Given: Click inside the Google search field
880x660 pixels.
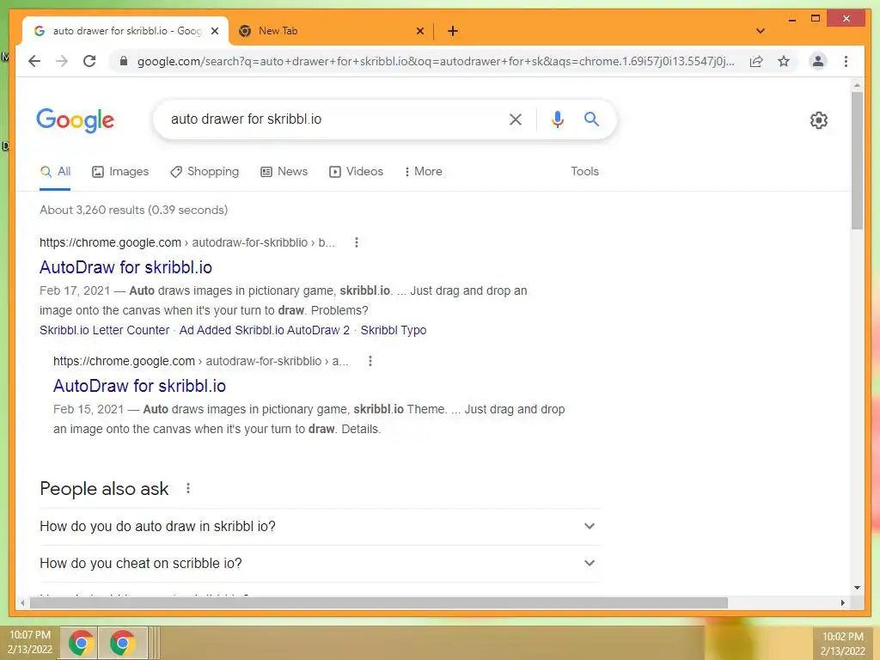Looking at the screenshot, I should pos(331,119).
